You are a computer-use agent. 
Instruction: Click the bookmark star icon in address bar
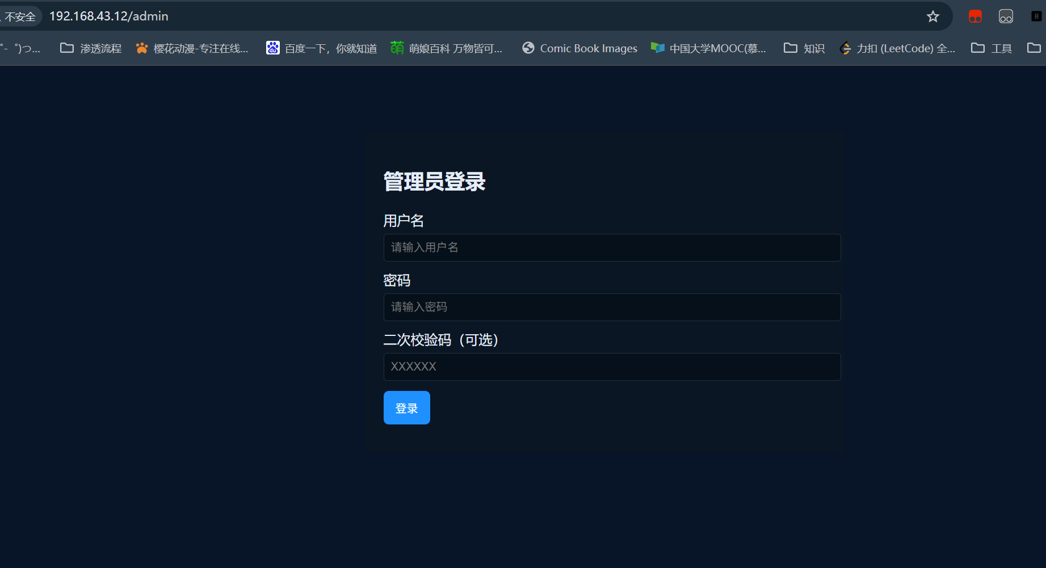(x=933, y=16)
